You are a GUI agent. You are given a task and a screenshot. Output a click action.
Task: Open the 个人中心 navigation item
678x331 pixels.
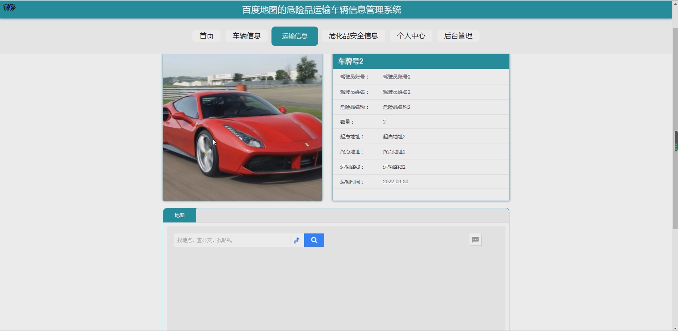pyautogui.click(x=411, y=36)
